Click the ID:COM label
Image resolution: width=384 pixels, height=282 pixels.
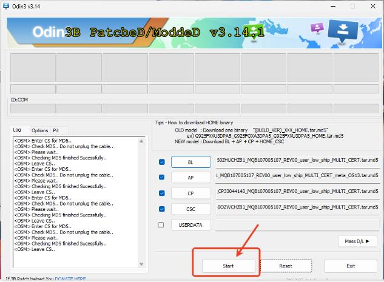pos(19,99)
